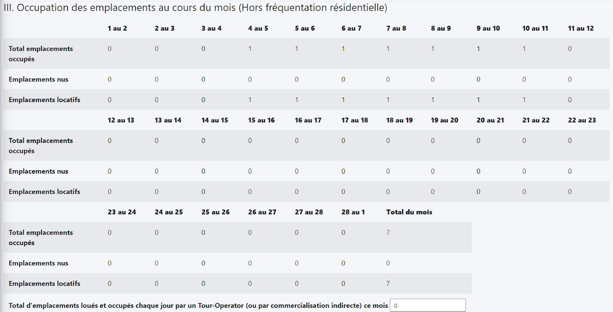613x312 pixels.
Task: Select Total emplacements occupés value for '20 au 21'
Action: point(479,141)
